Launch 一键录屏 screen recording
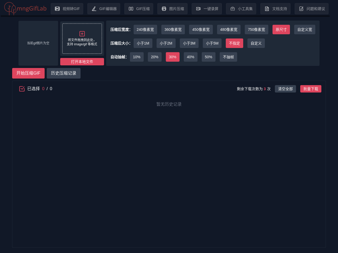The image size is (338, 253). tap(207, 9)
